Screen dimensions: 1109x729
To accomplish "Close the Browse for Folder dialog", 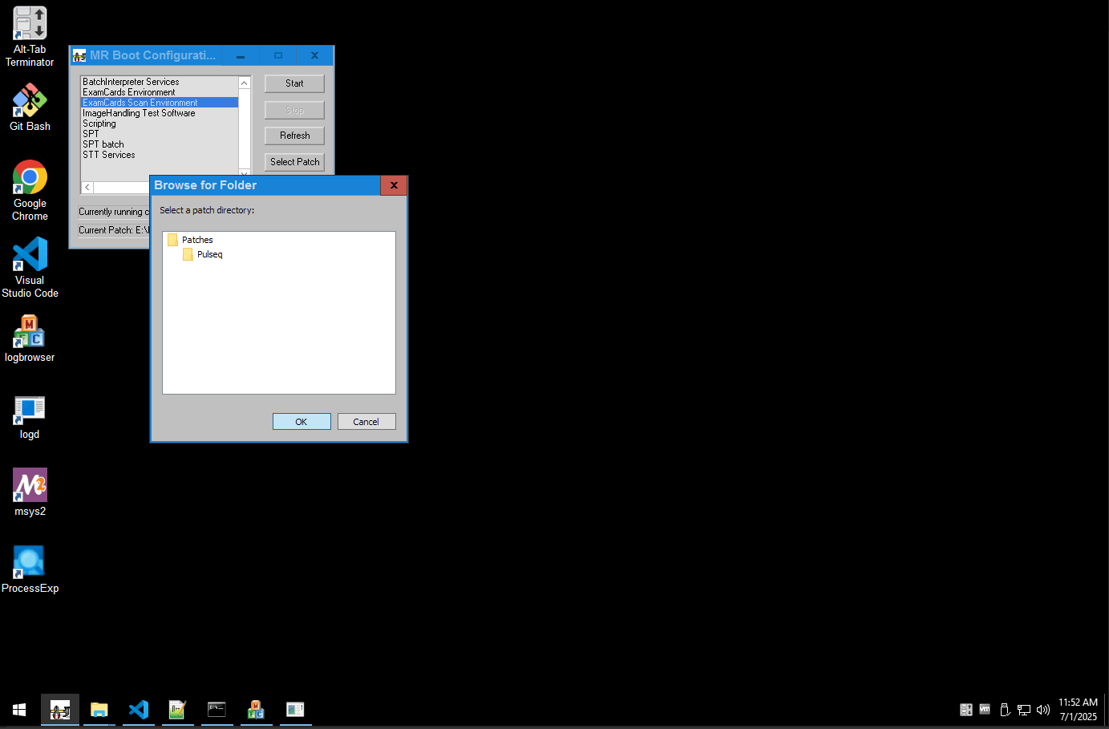I will pos(394,185).
